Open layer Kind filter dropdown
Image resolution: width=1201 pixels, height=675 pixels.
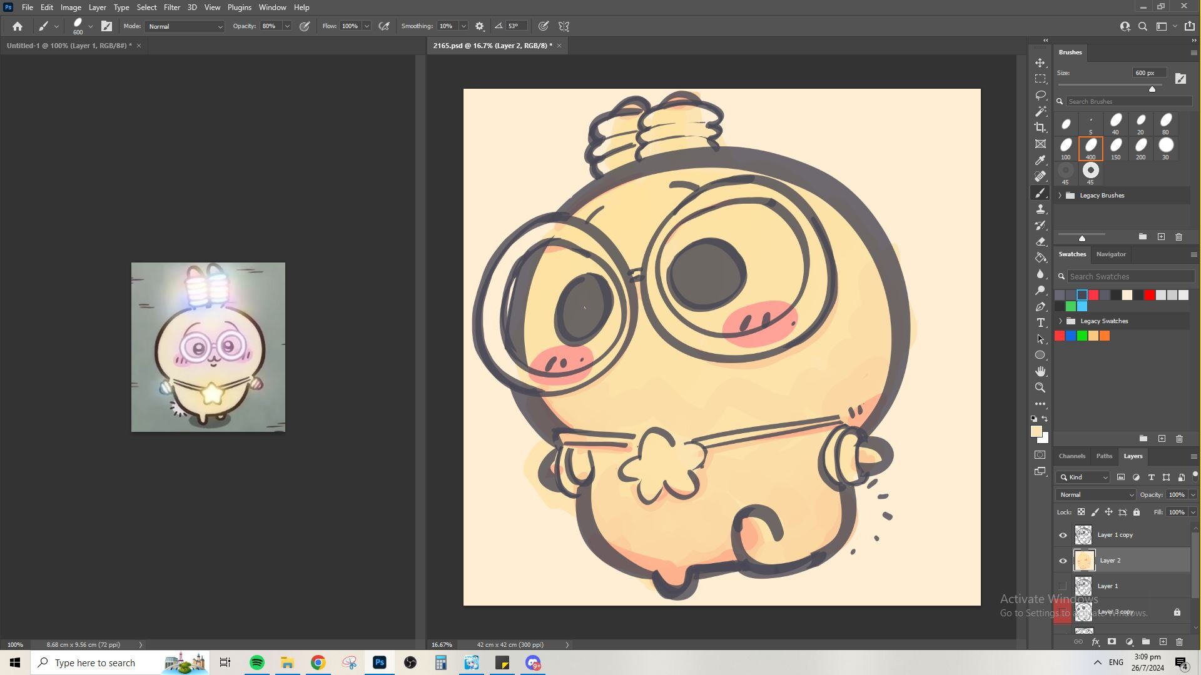(1083, 477)
